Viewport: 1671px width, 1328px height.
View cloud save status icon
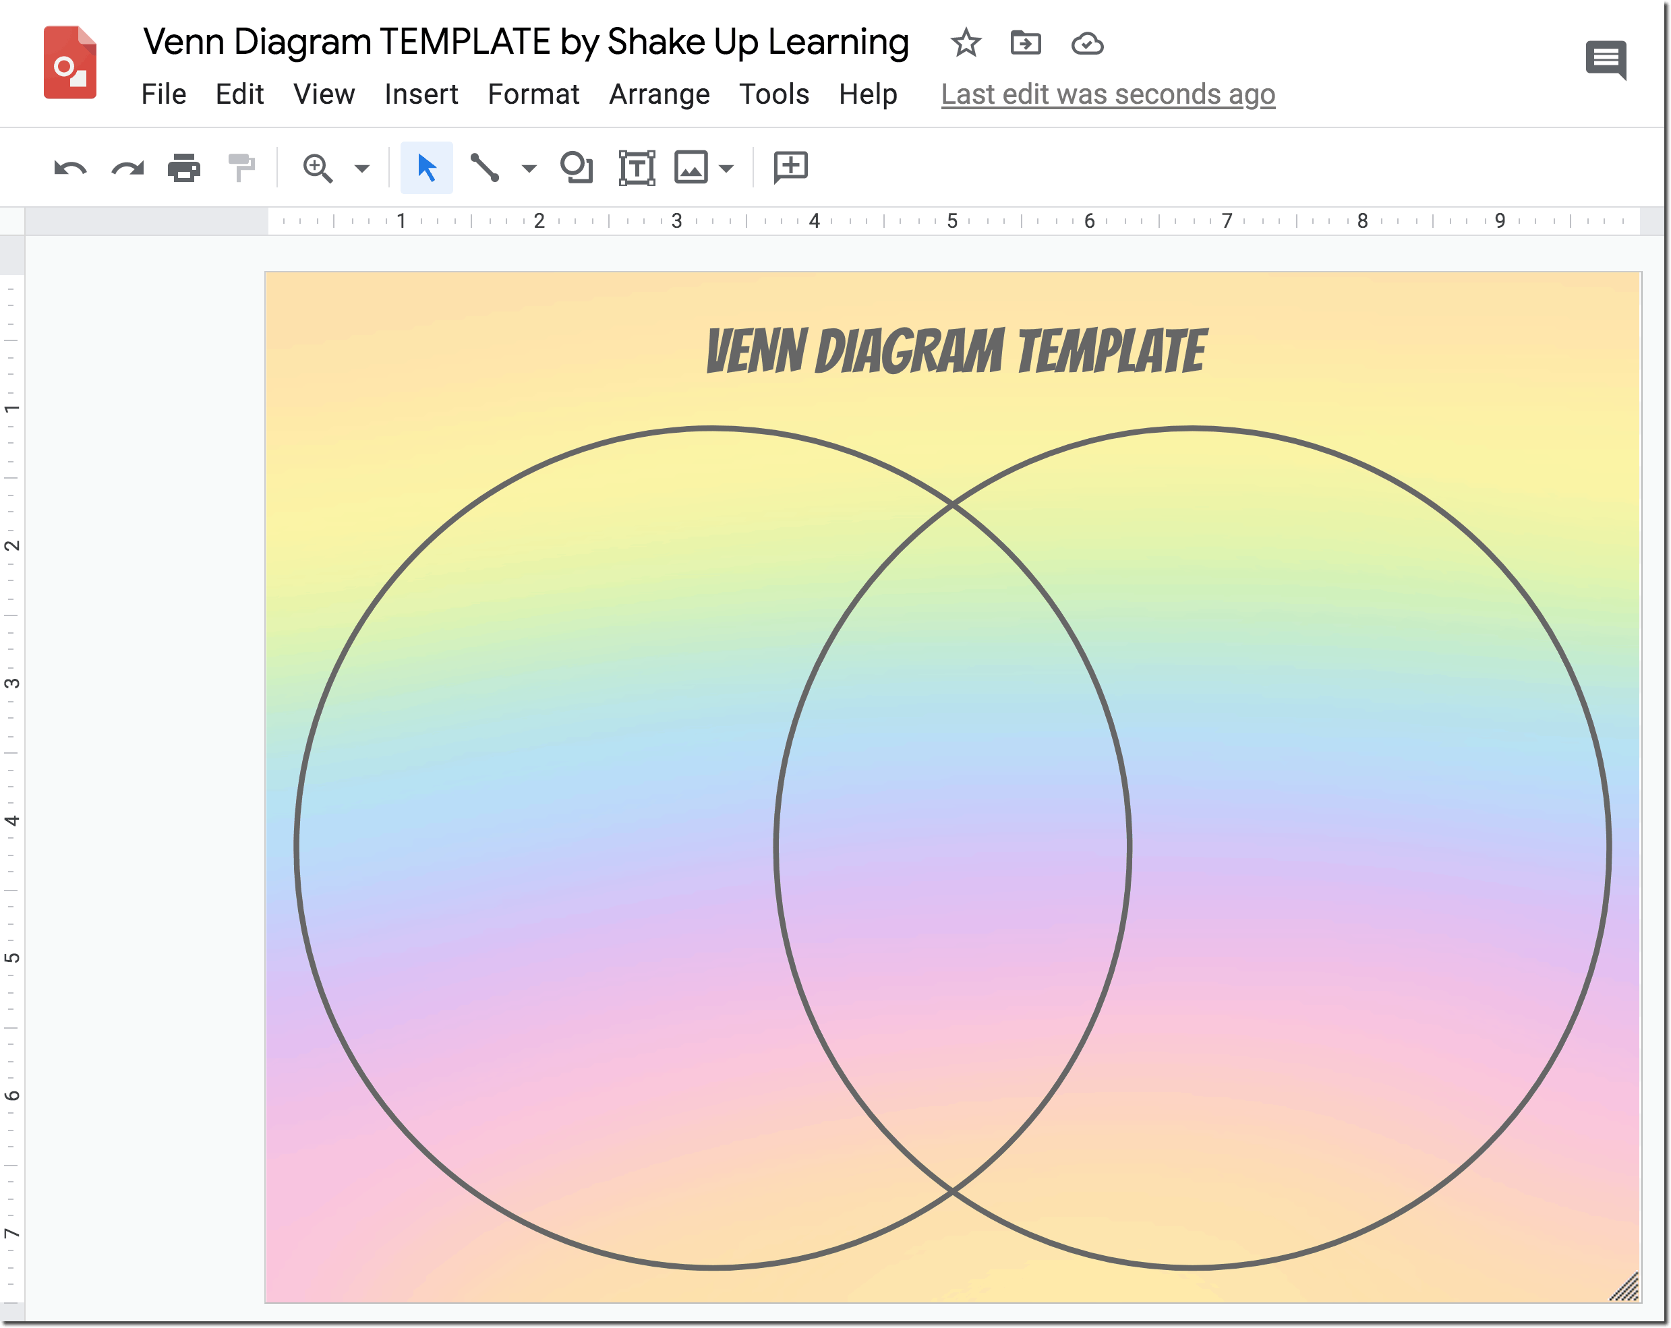click(x=1088, y=43)
